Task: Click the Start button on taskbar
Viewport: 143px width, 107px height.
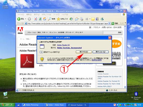Action: click(8, 105)
